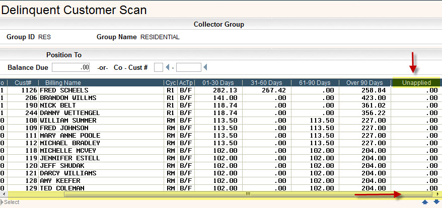This screenshot has height=208, width=442.
Task: Select the DANNY WETTENGEL row
Action: click(x=220, y=113)
